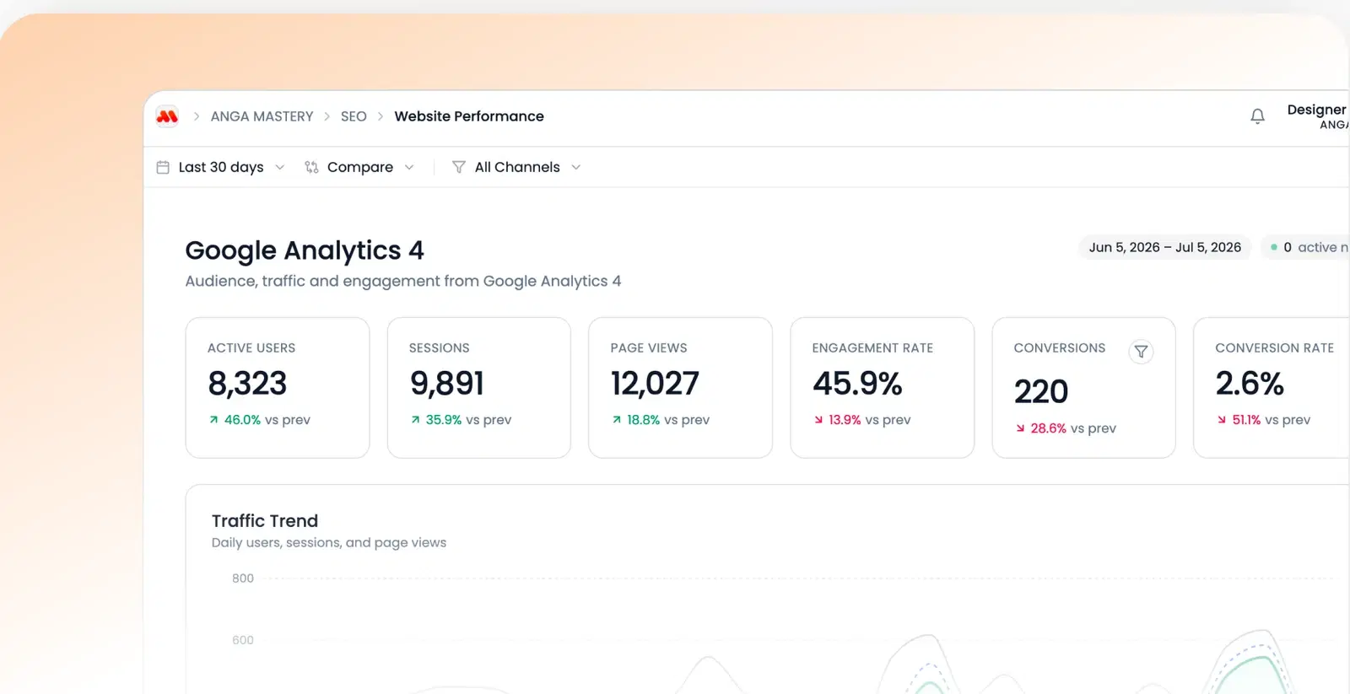Click the 51.1% vs prev decline indicator
1350x694 pixels.
point(1264,420)
